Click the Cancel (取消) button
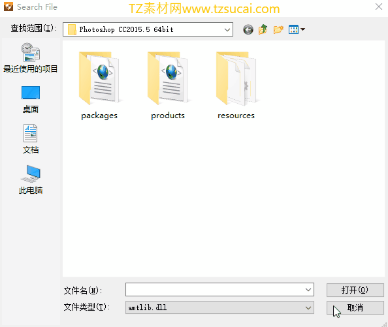The width and height of the screenshot is (388, 327). [355, 307]
